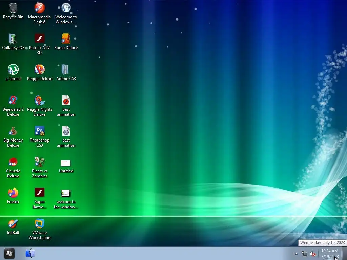
Task: Click the muted volume tray icon
Action: pyautogui.click(x=313, y=254)
